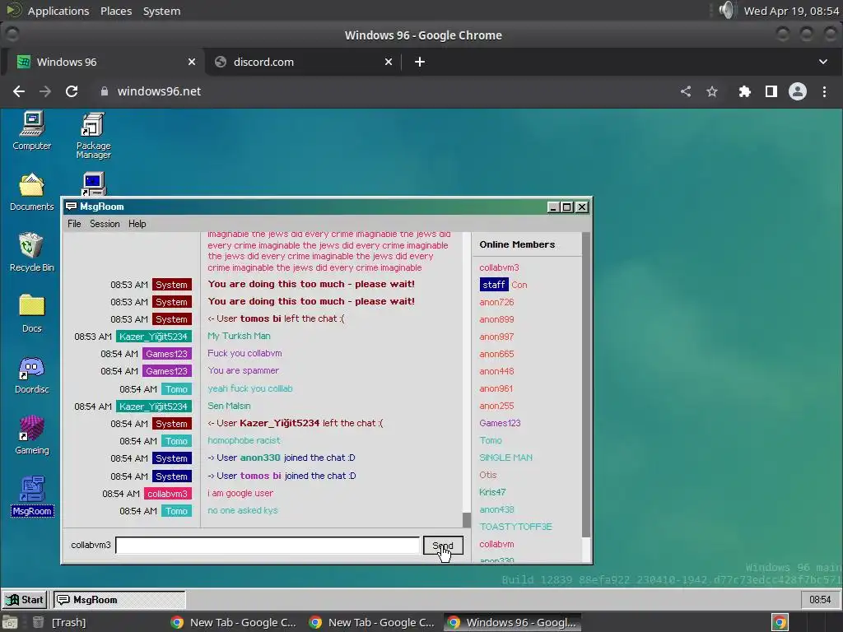Click the show desktop icon in bottom panel
This screenshot has height=632, width=843.
click(10, 622)
